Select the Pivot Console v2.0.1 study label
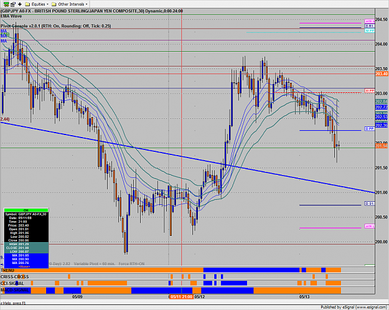The width and height of the screenshot is (389, 310). pyautogui.click(x=56, y=26)
